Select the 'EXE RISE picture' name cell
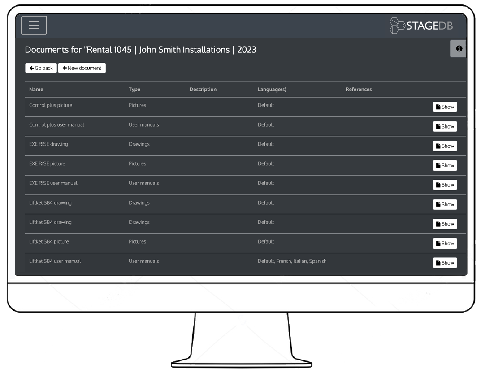This screenshot has width=481, height=373. tap(47, 164)
